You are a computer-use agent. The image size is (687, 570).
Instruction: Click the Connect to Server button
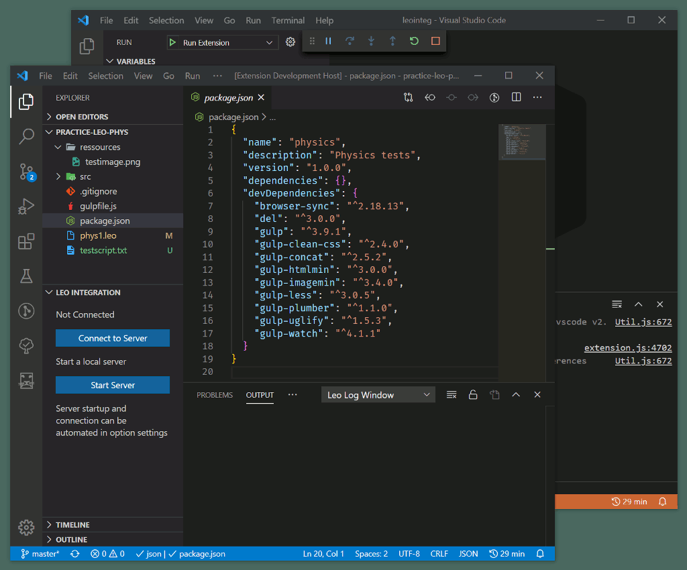coord(113,338)
